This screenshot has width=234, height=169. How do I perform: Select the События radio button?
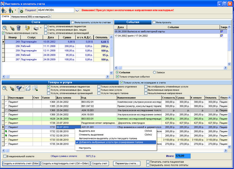tap(117, 72)
